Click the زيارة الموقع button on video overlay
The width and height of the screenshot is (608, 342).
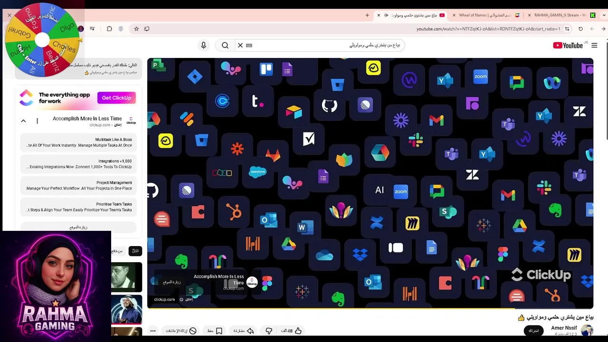(172, 282)
